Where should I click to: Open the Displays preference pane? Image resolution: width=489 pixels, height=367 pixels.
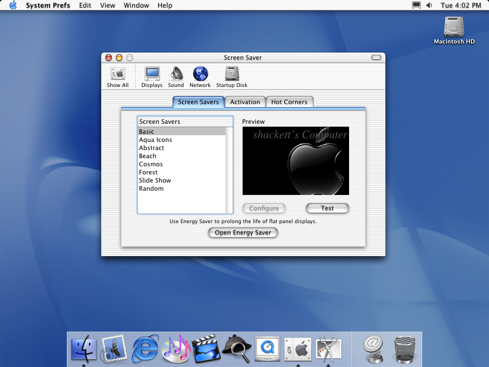click(152, 76)
